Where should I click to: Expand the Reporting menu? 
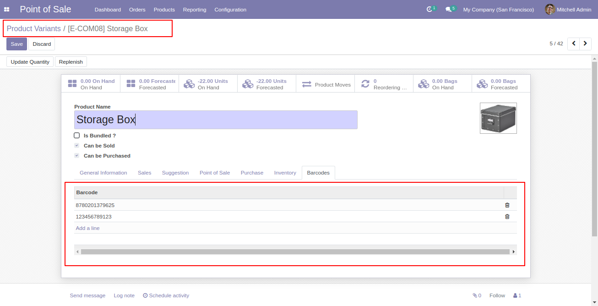[x=195, y=10]
